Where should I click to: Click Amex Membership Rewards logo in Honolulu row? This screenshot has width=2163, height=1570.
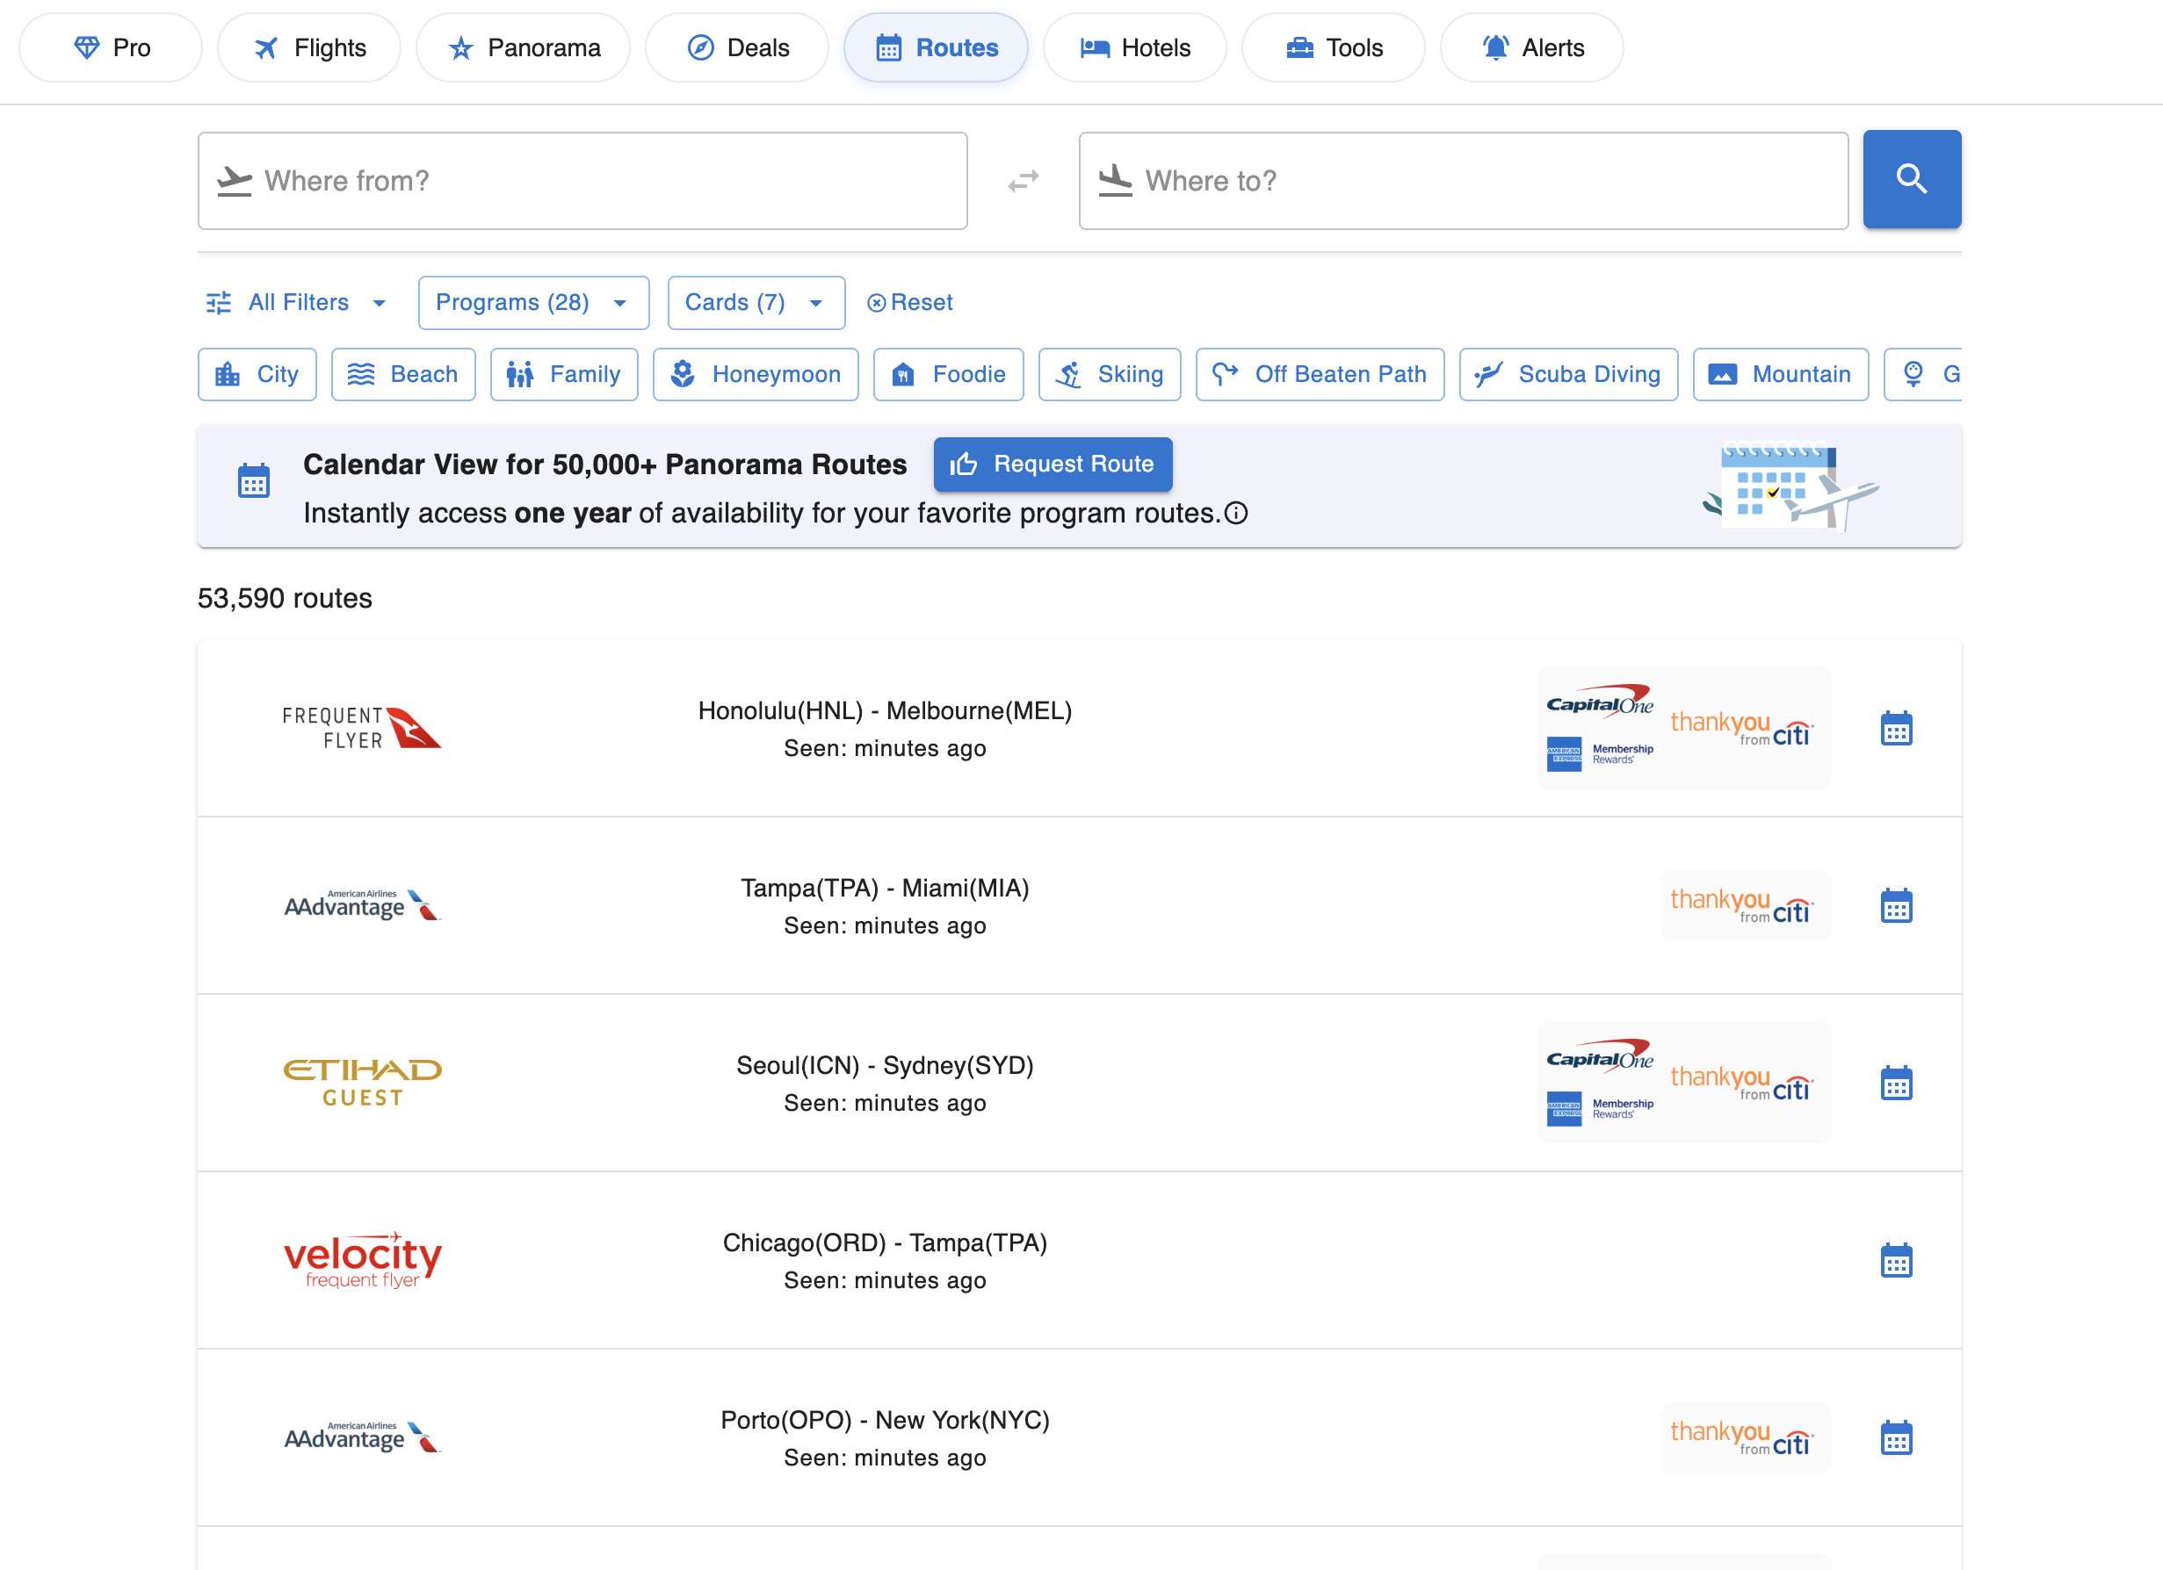[1599, 754]
